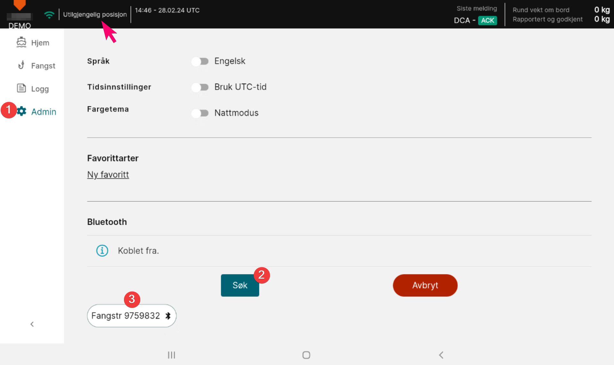Screen dimensions: 614x365
Task: Click the Bluetooth section heading
Action: coord(107,222)
